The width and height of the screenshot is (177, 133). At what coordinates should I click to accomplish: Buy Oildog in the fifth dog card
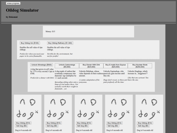[x=145, y=123]
